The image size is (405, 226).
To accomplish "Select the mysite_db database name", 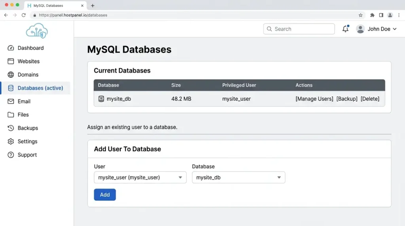I will coord(119,99).
